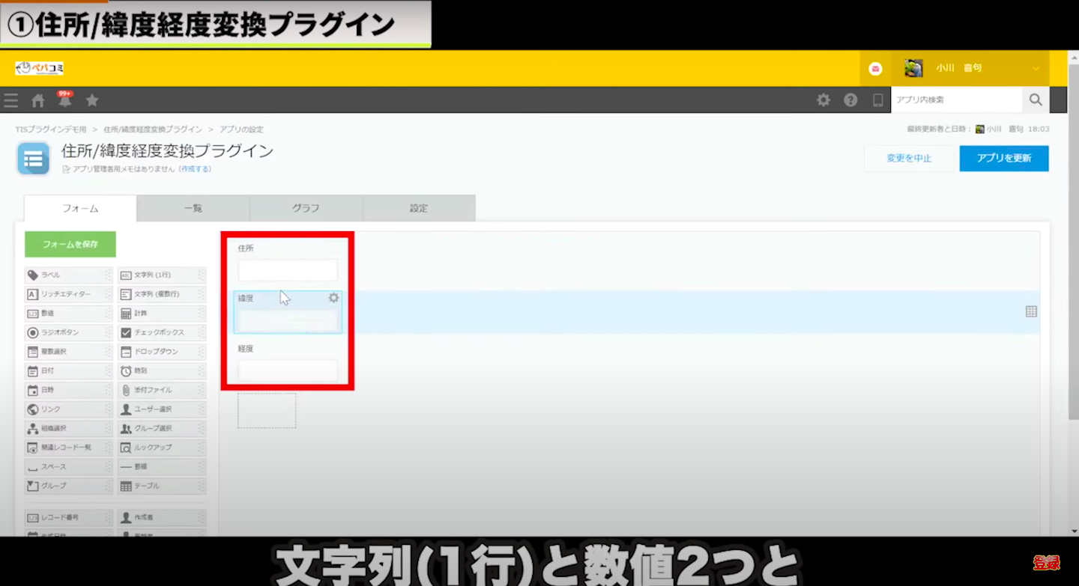Select the ドロップダウン field type

click(x=158, y=352)
